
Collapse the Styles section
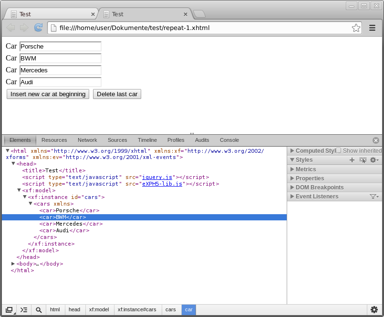click(292, 160)
